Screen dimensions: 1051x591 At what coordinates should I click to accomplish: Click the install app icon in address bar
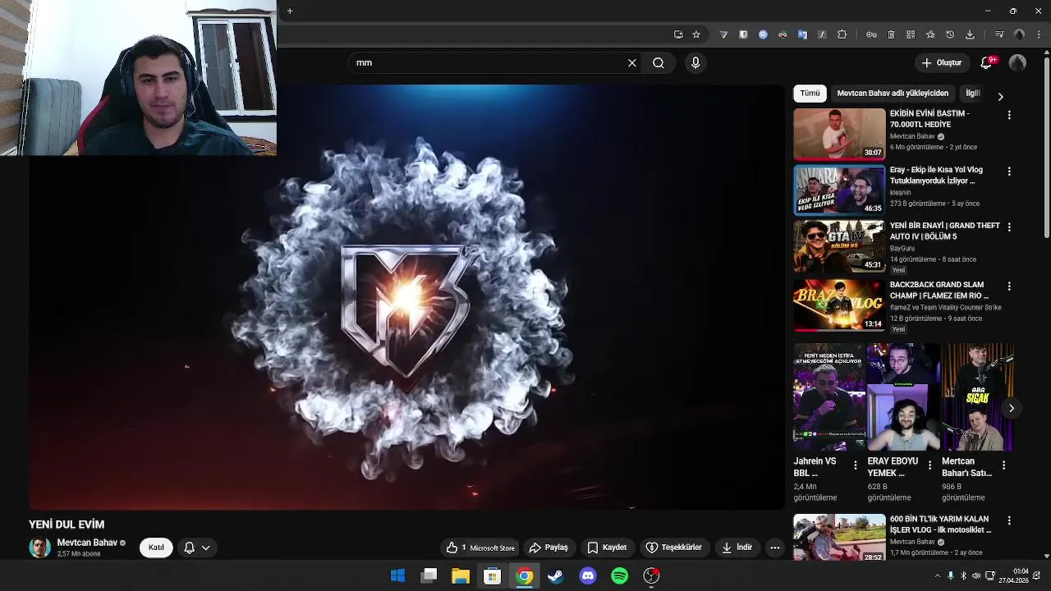pos(678,34)
